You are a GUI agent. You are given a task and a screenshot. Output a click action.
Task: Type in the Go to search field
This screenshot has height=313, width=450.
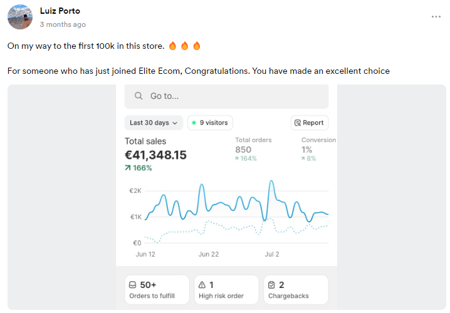tap(232, 96)
